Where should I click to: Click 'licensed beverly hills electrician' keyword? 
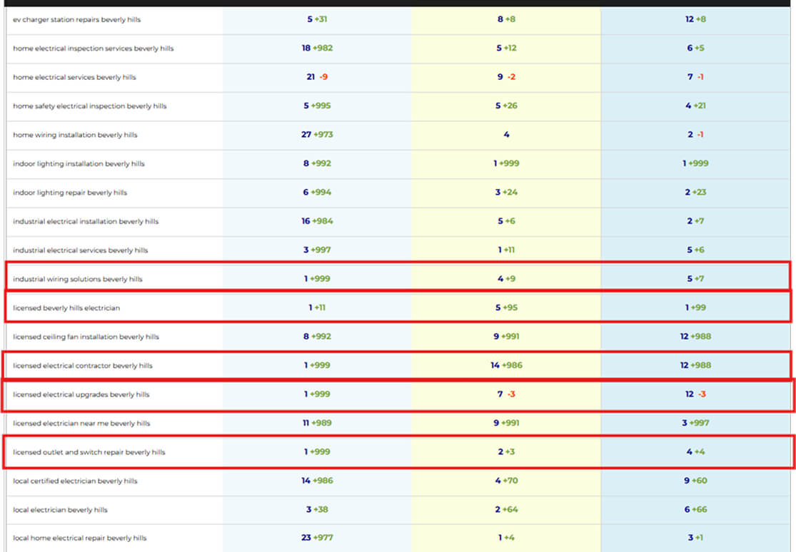[x=66, y=308]
